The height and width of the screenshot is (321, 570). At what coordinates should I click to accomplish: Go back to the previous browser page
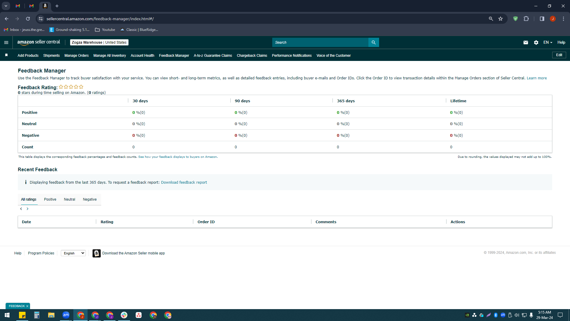(x=7, y=19)
